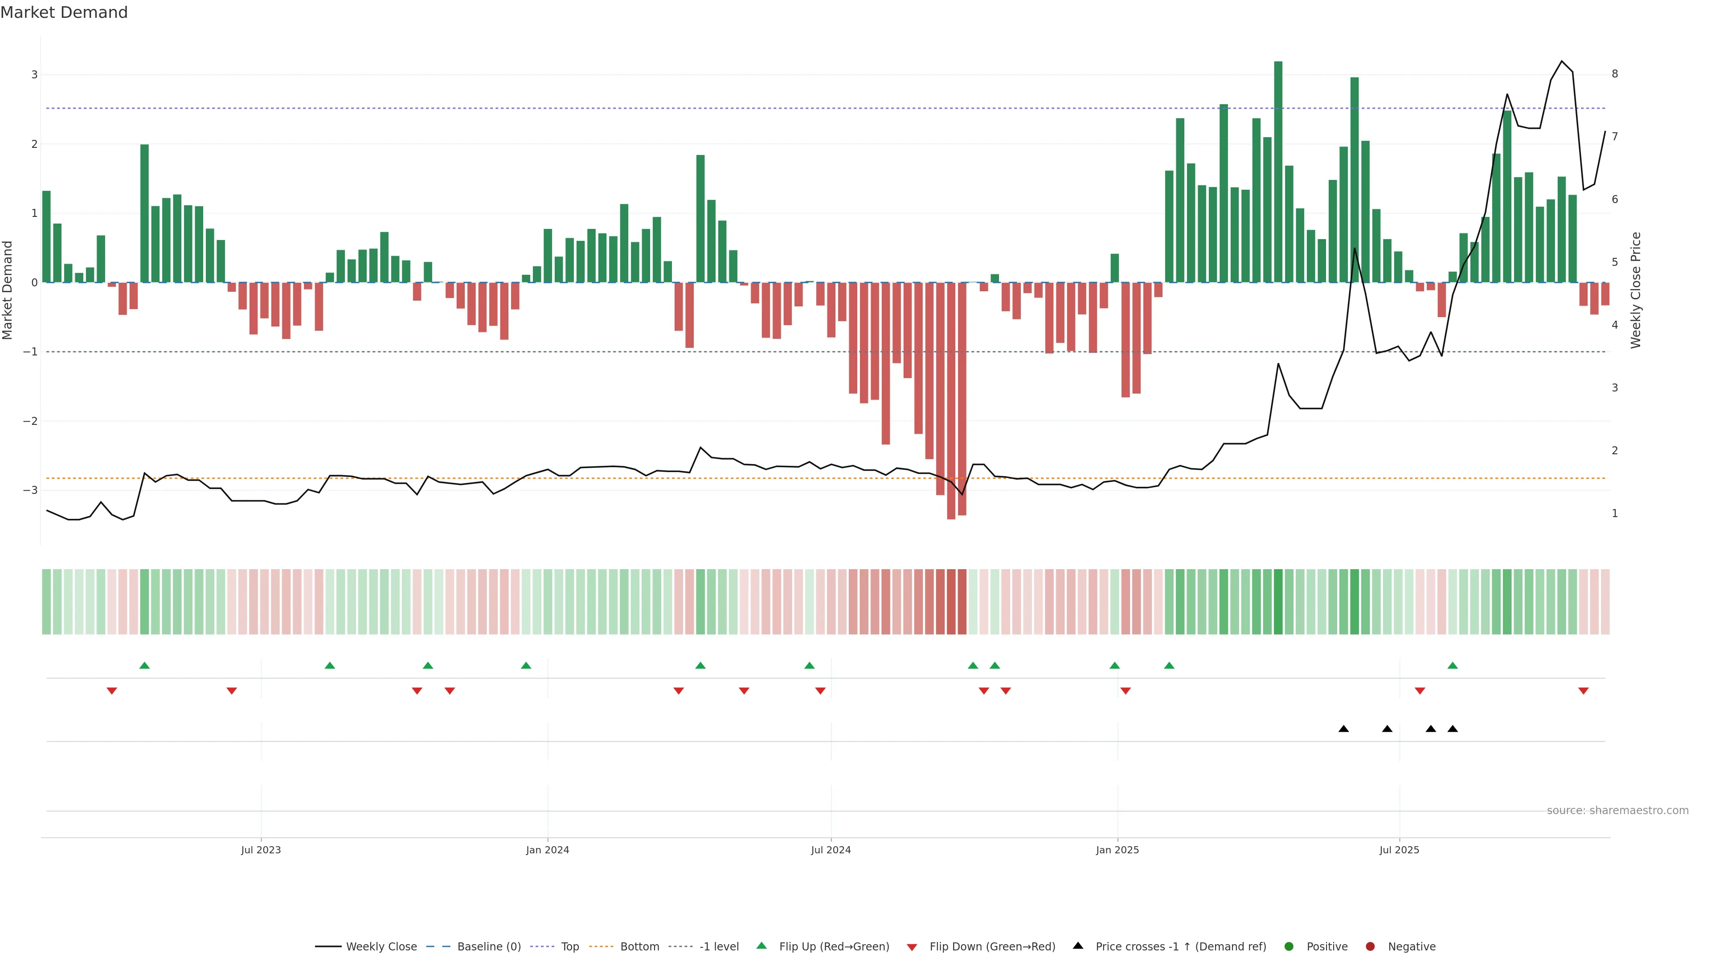Click the source: sharemaestro.com text
The image size is (1711, 962).
click(1617, 810)
